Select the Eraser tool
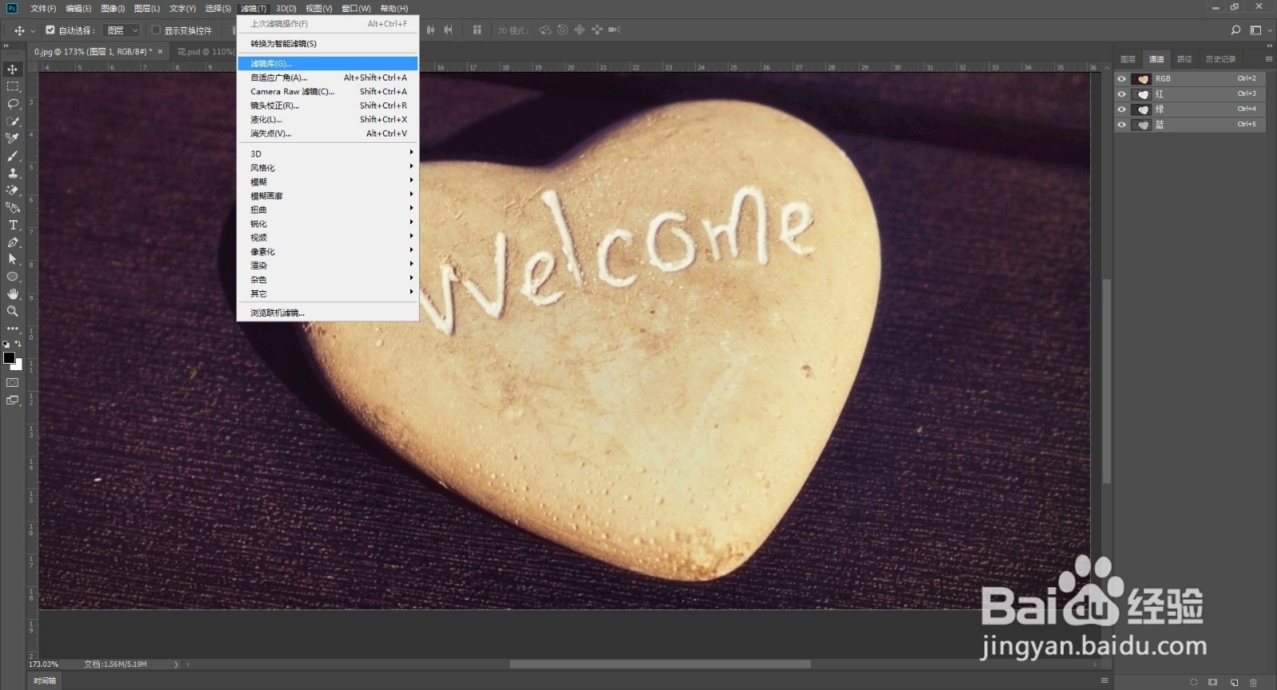 point(13,190)
